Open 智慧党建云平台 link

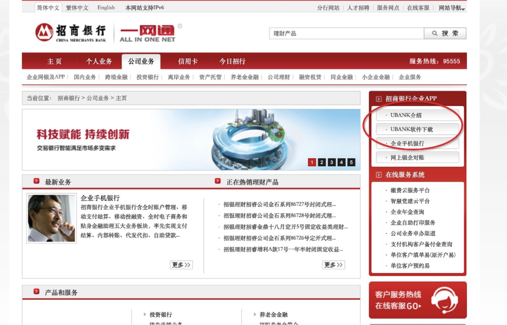(x=410, y=201)
